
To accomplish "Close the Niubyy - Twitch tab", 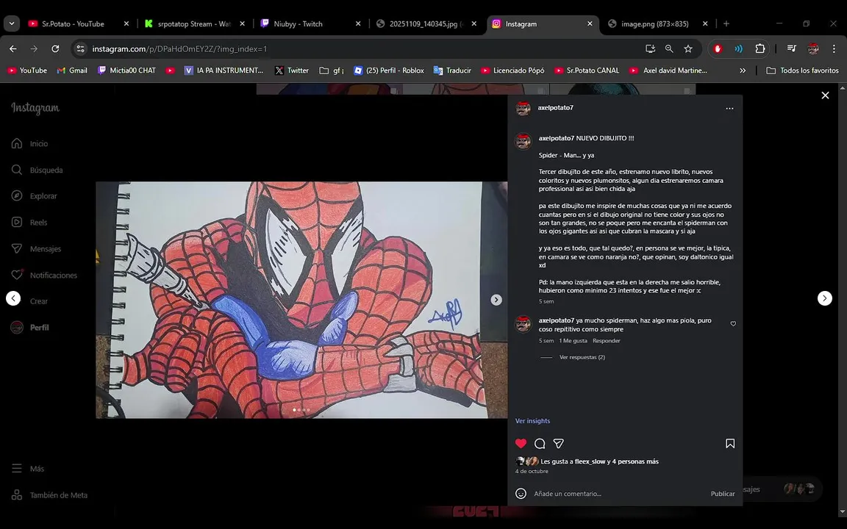I will pos(358,24).
